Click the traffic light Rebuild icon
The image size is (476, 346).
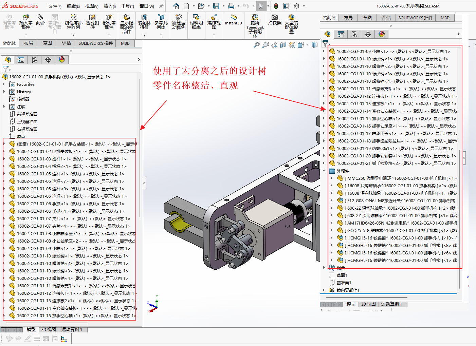[x=276, y=6]
